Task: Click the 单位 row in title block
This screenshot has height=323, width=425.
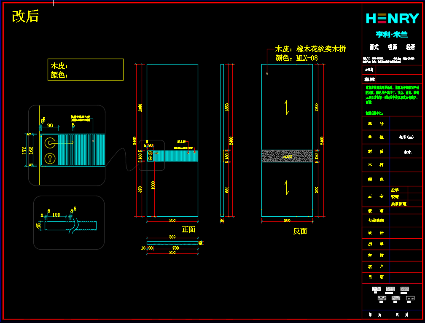Action: coord(376,137)
